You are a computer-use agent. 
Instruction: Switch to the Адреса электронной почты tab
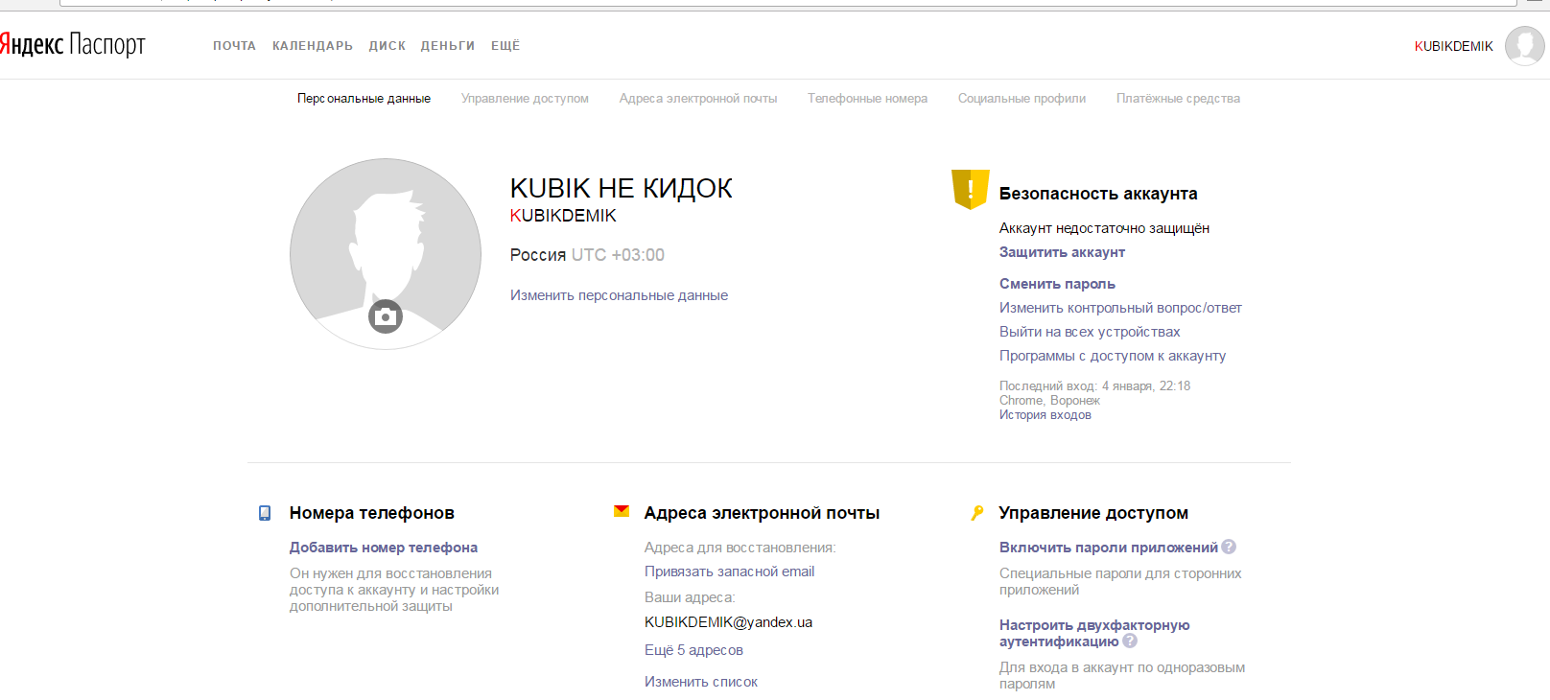click(698, 99)
